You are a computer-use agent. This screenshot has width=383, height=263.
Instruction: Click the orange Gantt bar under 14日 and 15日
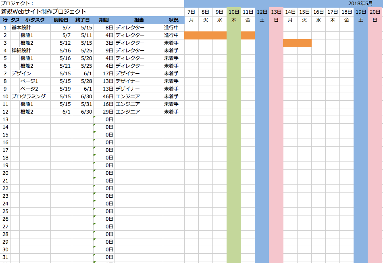(297, 43)
